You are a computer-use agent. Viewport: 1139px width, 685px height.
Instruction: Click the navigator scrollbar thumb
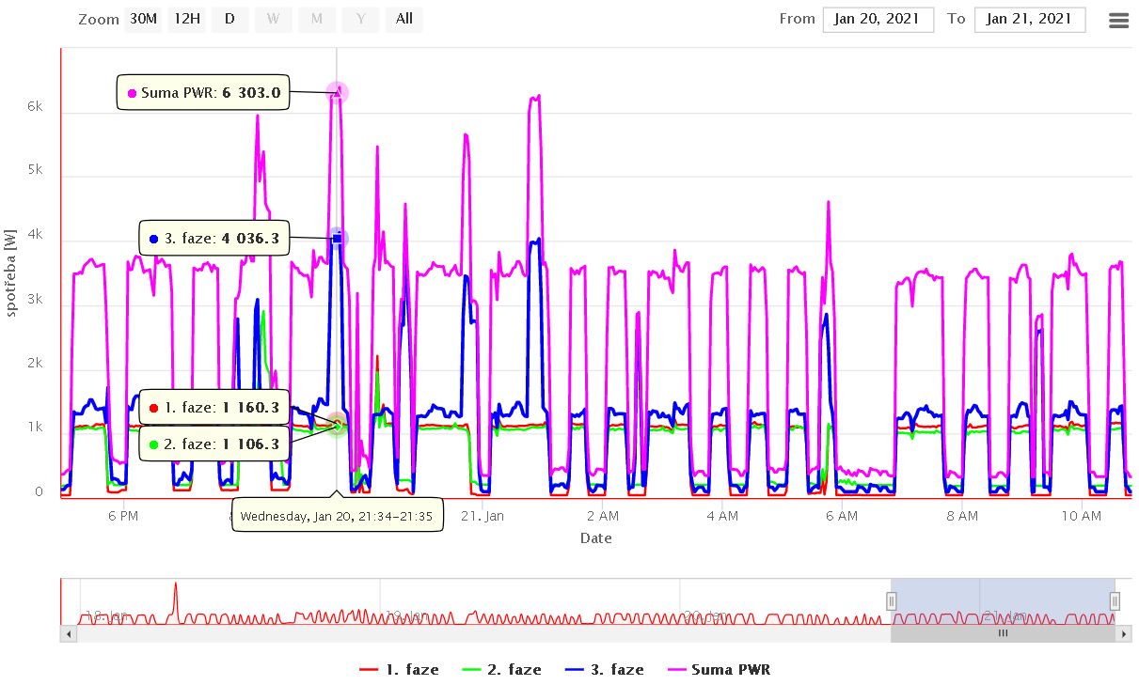coord(1003,633)
